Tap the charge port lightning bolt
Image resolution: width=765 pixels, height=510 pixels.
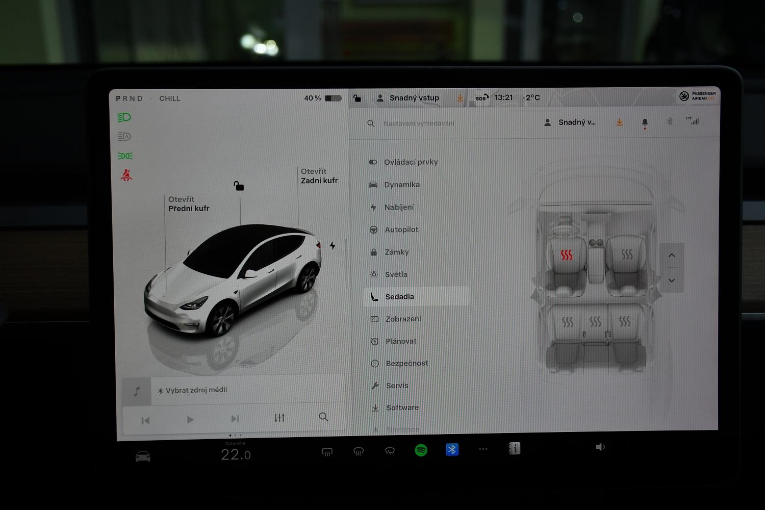tap(333, 246)
